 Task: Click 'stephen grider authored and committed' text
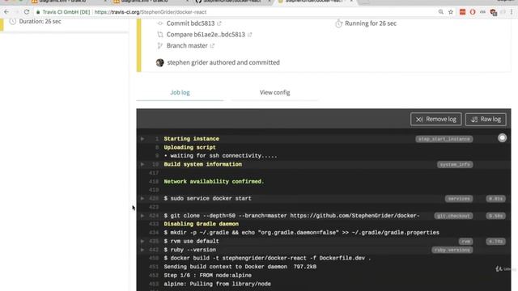click(223, 62)
